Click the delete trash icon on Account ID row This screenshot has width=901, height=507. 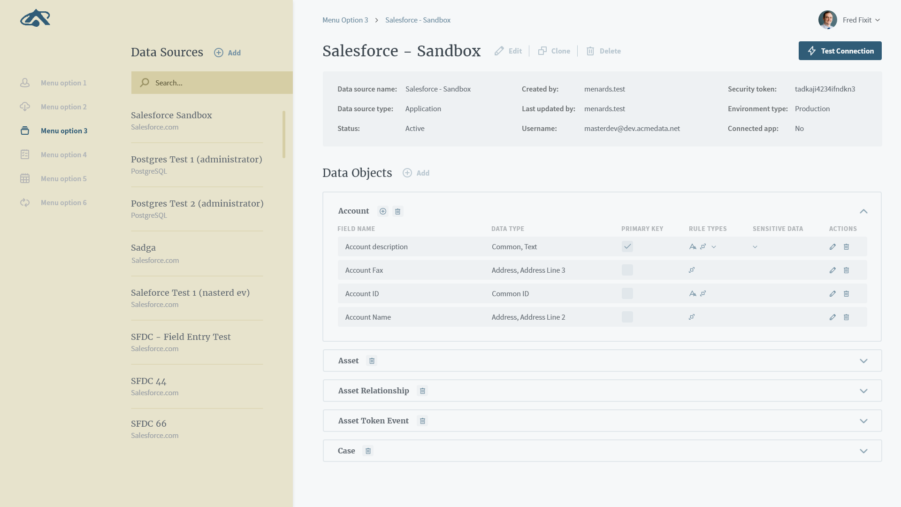847,293
